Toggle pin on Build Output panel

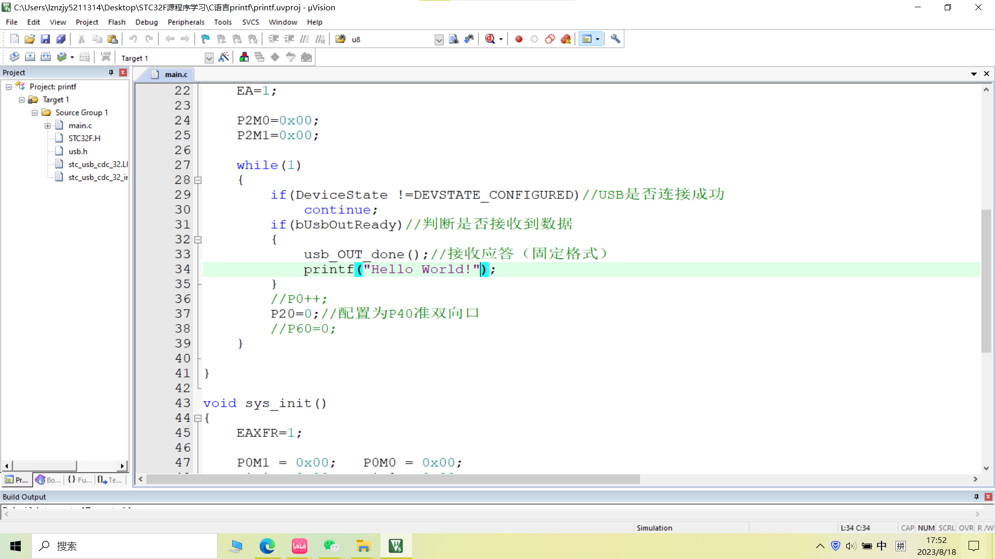coord(976,496)
